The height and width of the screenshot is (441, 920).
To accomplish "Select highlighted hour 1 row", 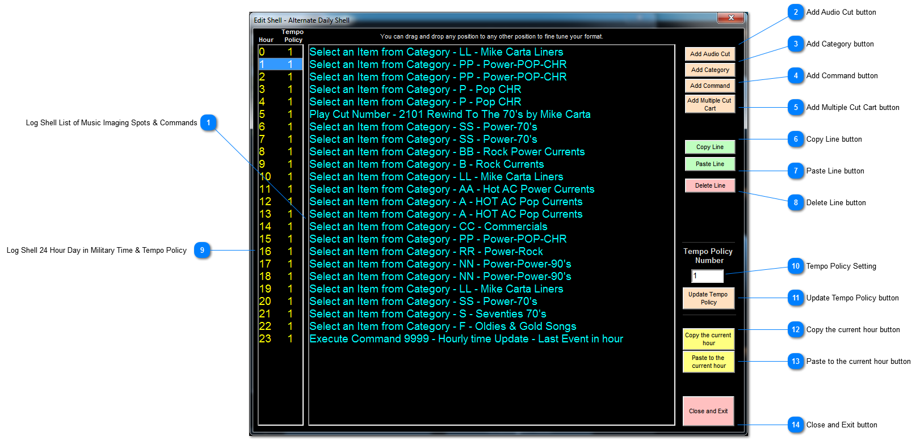I will click(x=280, y=65).
